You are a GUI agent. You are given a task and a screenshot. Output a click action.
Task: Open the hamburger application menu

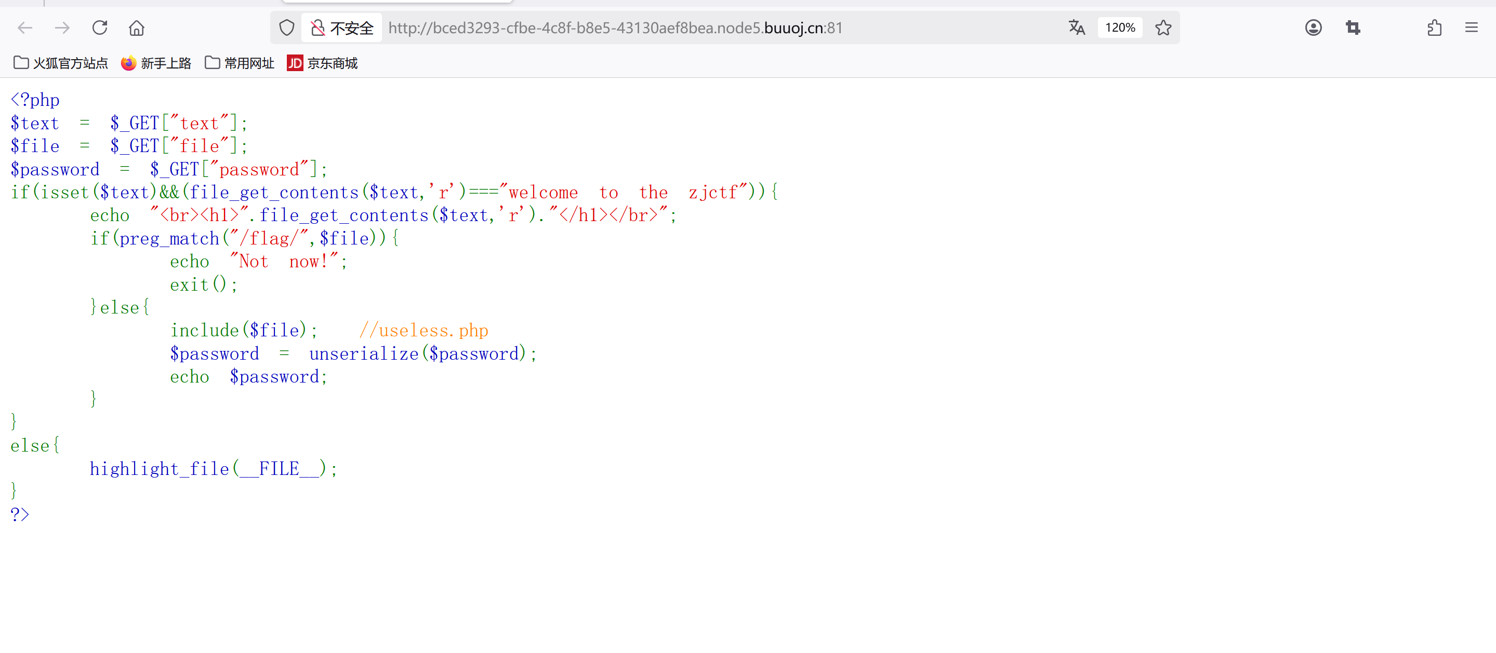point(1471,28)
